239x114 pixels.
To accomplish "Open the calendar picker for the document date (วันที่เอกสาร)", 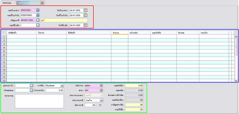I will pos(86,10).
